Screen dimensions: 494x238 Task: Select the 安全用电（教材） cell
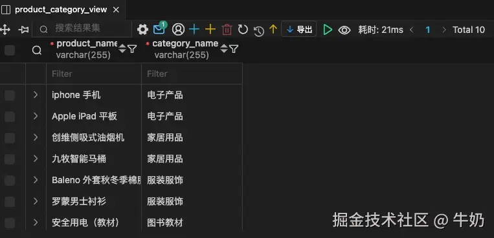pos(94,223)
